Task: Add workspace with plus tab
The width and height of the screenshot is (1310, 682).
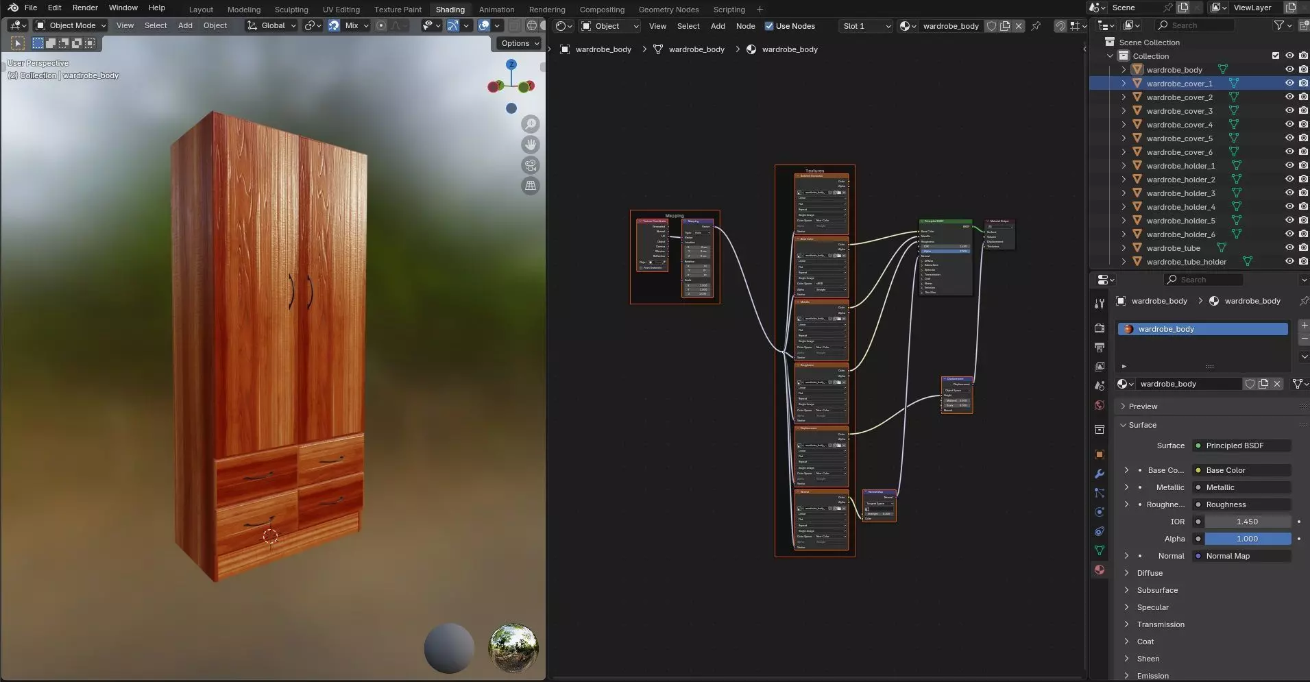Action: 760,10
